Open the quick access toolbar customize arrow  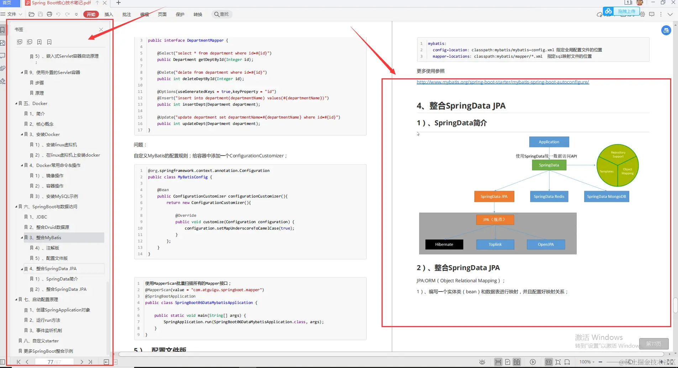(77, 14)
